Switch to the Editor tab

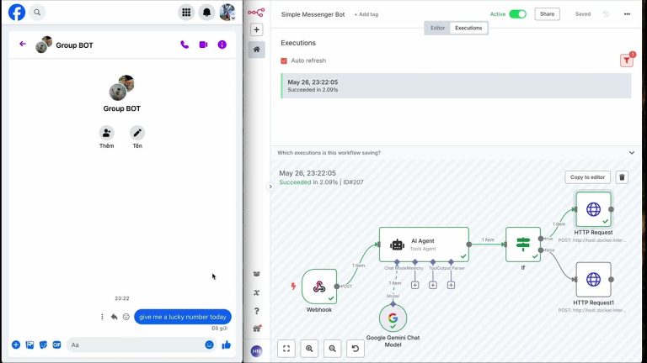point(437,28)
